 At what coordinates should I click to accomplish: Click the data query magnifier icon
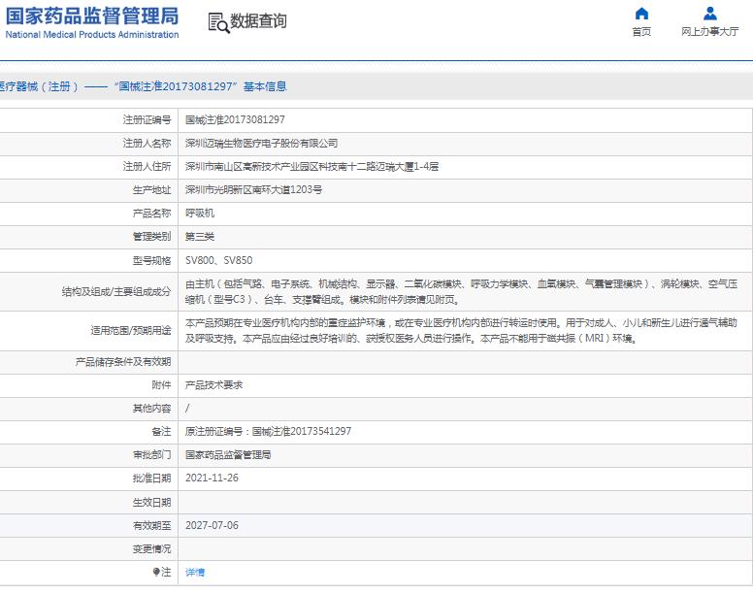(x=218, y=22)
